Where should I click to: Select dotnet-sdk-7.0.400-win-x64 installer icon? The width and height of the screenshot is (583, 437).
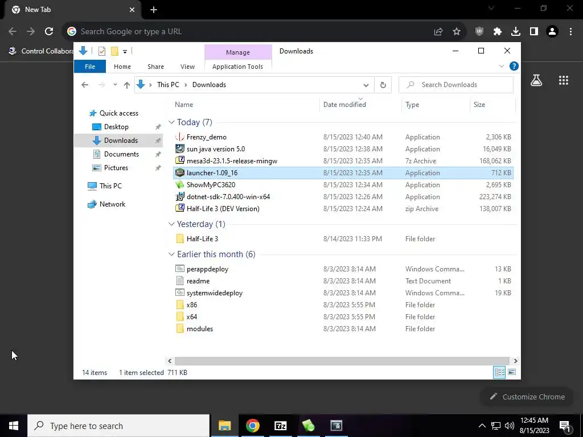(180, 196)
